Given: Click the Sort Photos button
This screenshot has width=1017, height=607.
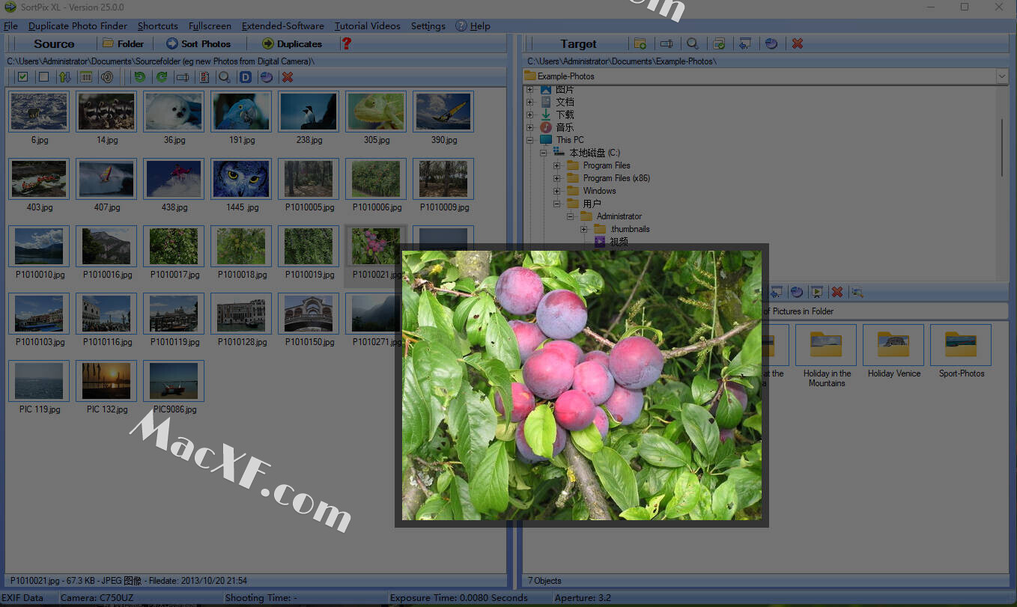Looking at the screenshot, I should (x=198, y=43).
